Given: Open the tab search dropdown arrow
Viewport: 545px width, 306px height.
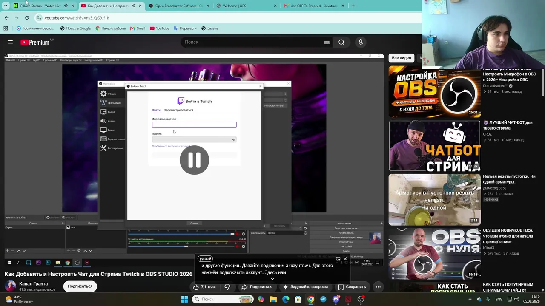Looking at the screenshot, I should pyautogui.click(x=6, y=6).
